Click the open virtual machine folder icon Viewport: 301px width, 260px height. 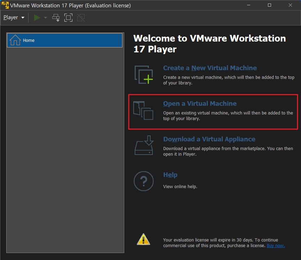coord(143,111)
